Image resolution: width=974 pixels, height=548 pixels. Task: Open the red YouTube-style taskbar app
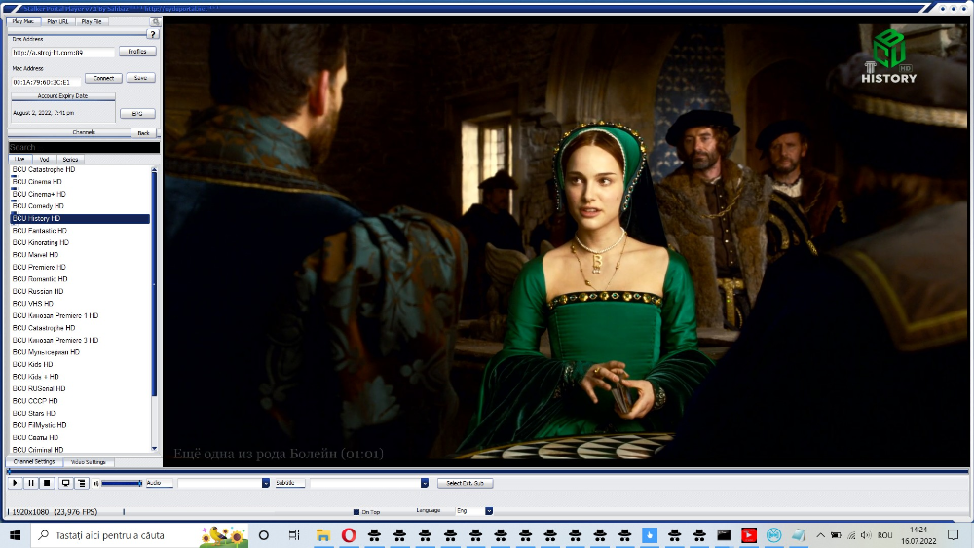[749, 535]
